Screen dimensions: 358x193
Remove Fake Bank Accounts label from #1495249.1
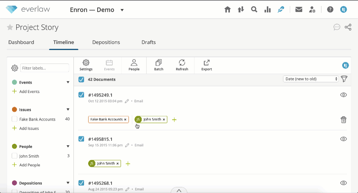pyautogui.click(x=125, y=119)
